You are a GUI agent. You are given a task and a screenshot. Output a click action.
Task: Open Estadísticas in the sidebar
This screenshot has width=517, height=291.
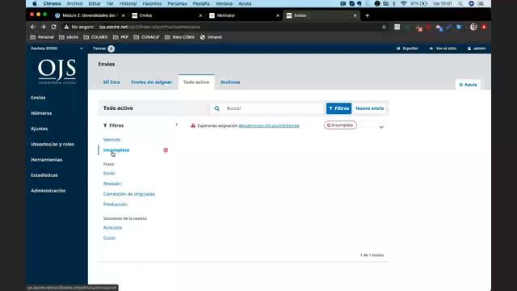(x=44, y=175)
